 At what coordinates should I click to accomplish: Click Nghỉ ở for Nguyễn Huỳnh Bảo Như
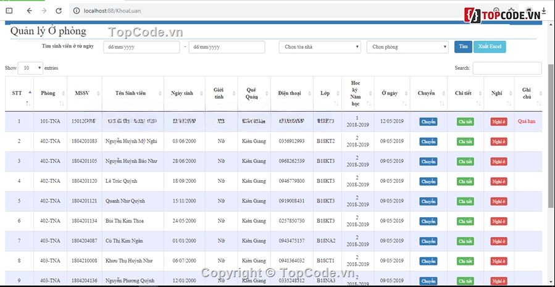[x=499, y=161]
